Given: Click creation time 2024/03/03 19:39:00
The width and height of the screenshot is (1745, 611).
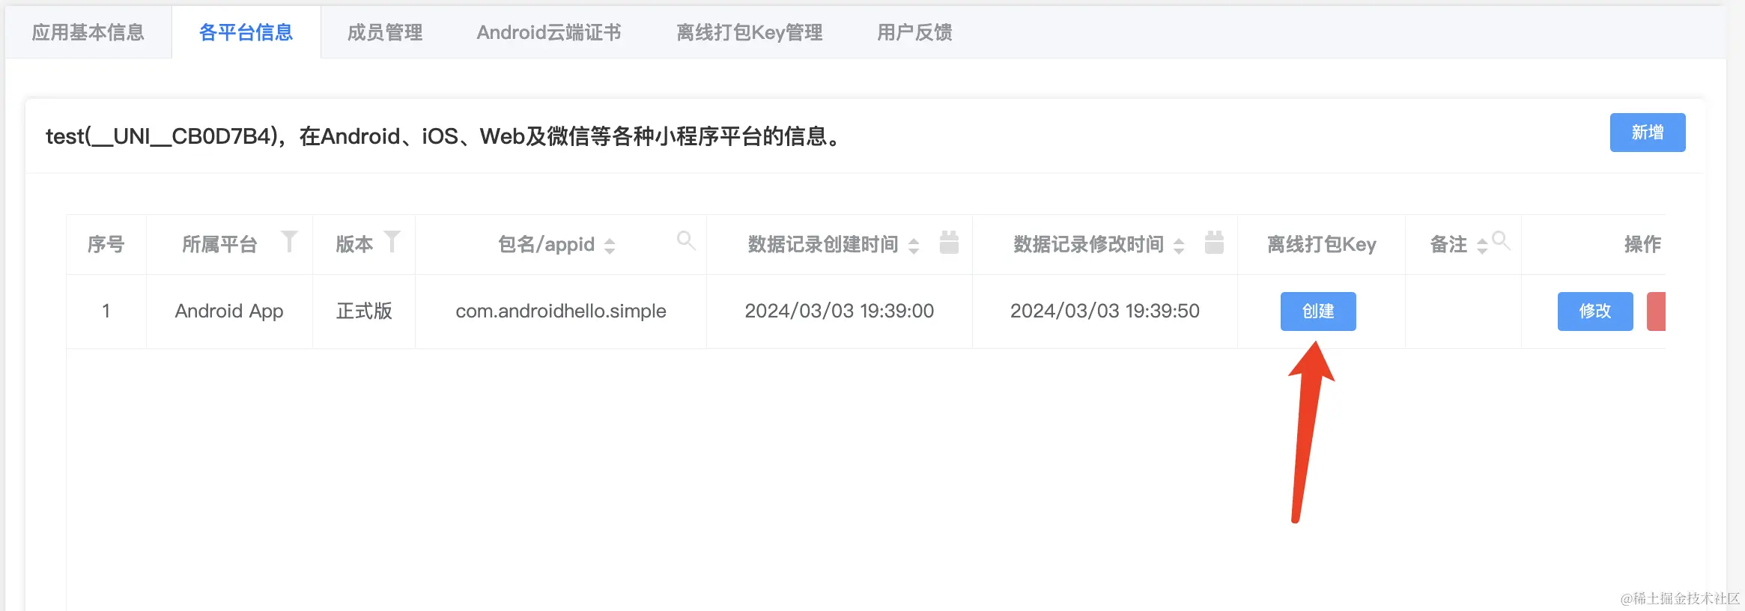Looking at the screenshot, I should point(840,311).
